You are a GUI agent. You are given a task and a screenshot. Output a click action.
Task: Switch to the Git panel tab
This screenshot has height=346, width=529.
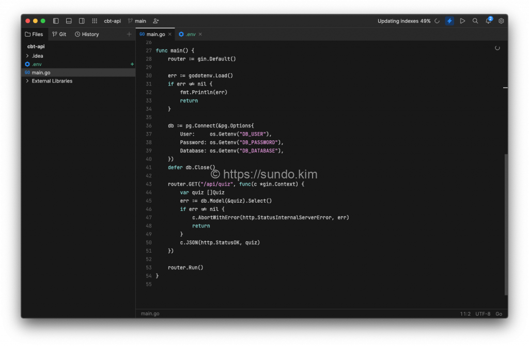click(x=59, y=35)
